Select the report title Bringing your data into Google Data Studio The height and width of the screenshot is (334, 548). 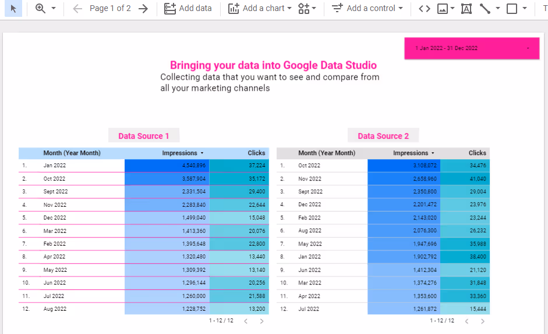point(273,65)
